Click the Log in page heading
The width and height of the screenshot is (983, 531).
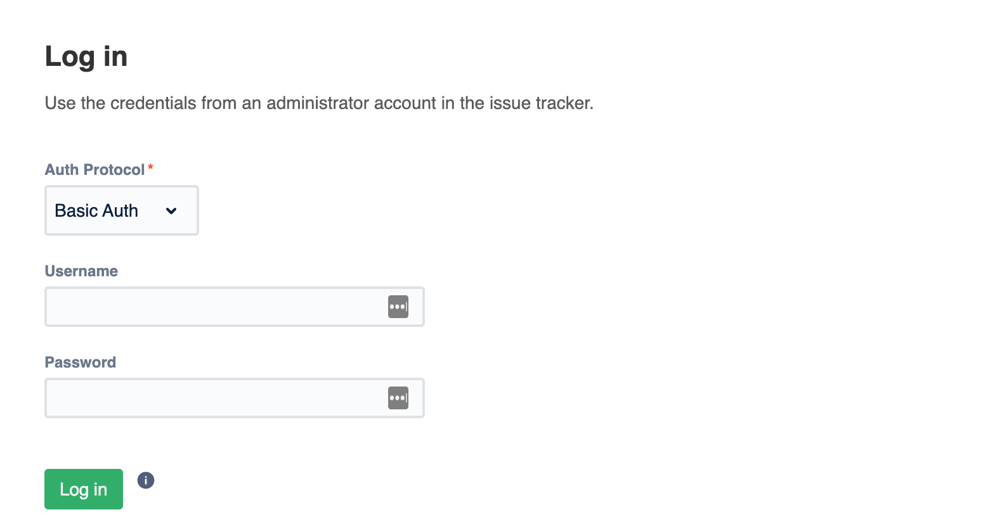click(x=86, y=56)
